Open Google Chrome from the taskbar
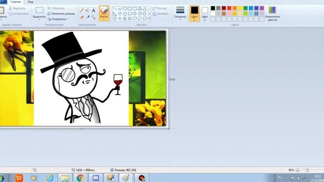 [80, 178]
